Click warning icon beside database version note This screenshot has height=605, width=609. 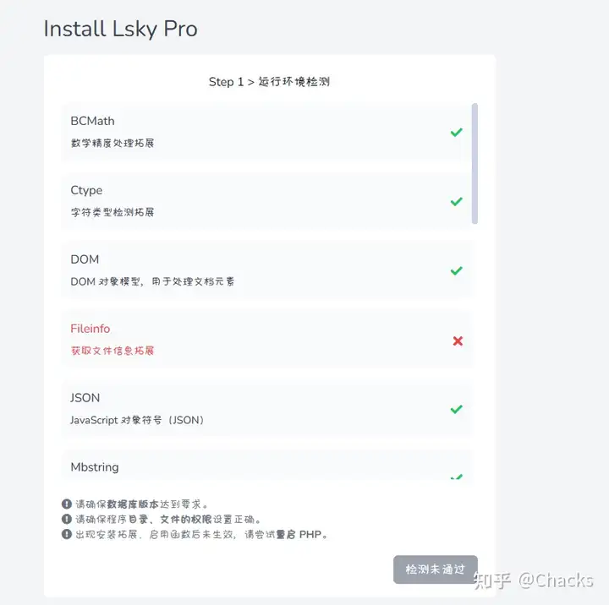click(x=67, y=504)
